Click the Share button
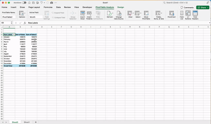 203,8
